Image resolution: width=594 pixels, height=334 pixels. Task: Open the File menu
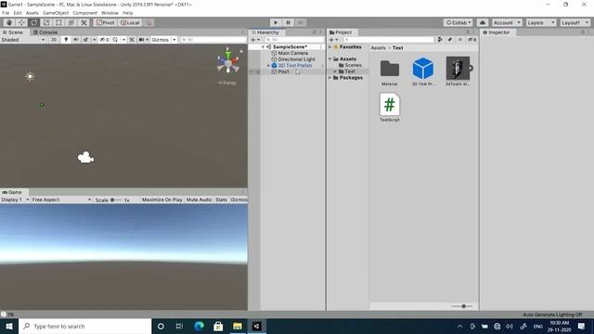pos(6,13)
